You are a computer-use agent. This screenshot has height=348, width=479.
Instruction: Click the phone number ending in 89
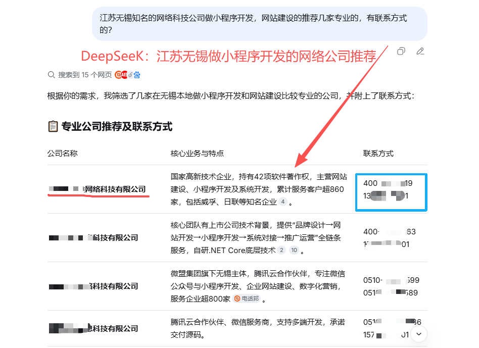[x=391, y=292]
